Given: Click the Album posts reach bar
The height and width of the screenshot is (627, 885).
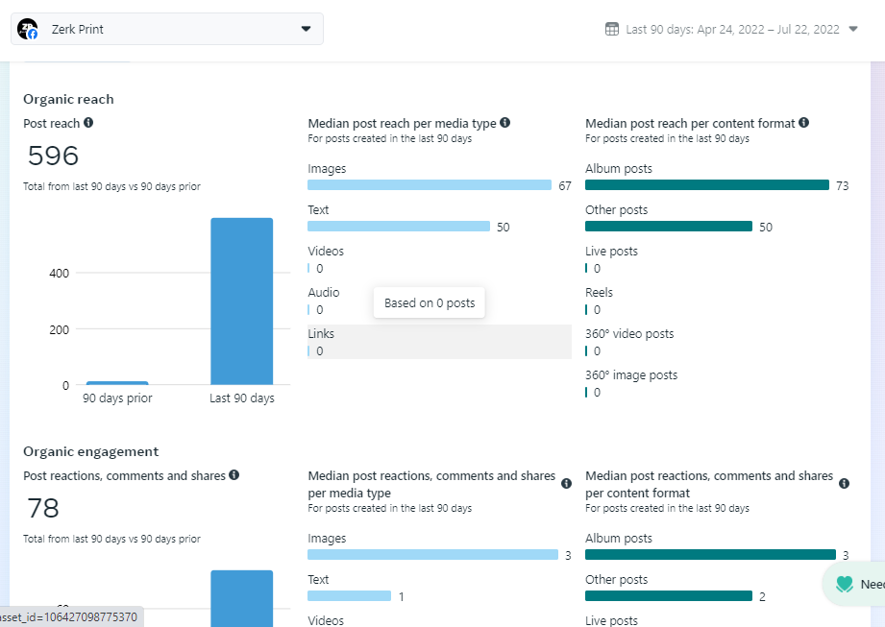Looking at the screenshot, I should [706, 185].
